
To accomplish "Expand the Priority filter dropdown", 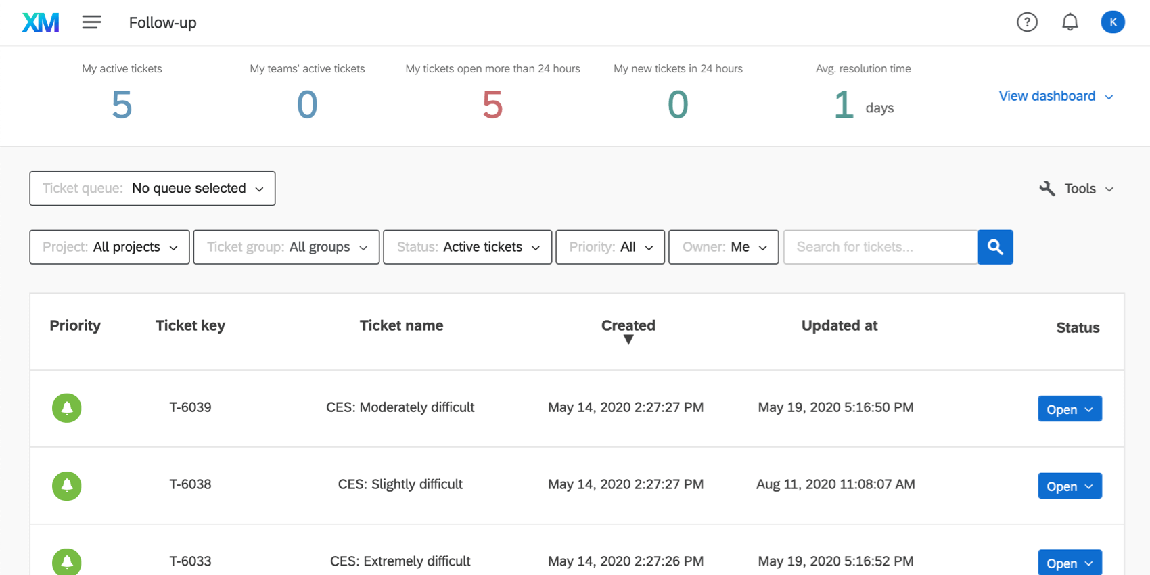I will click(x=610, y=247).
